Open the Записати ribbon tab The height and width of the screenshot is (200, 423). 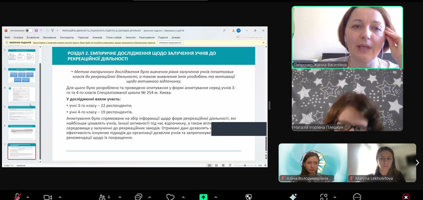click(x=131, y=37)
